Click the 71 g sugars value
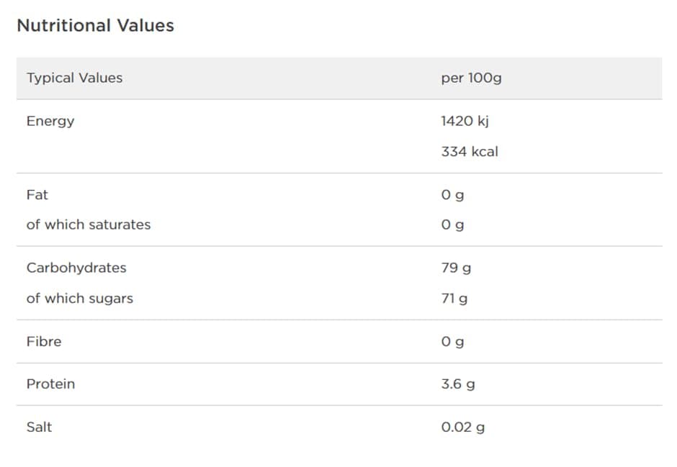677x467 pixels. point(454,298)
